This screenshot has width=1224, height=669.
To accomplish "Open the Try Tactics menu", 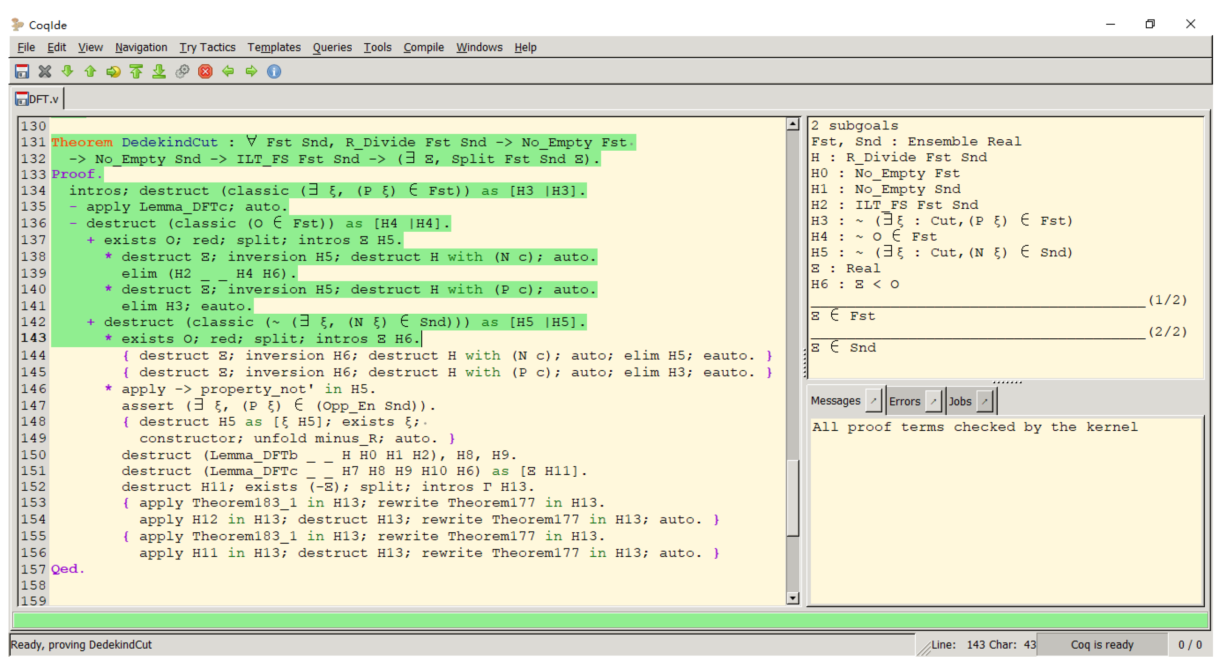I will pos(207,48).
